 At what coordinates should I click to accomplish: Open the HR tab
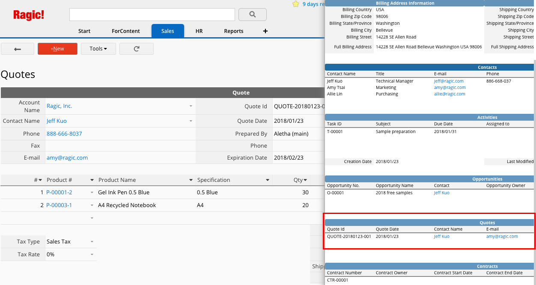[199, 31]
